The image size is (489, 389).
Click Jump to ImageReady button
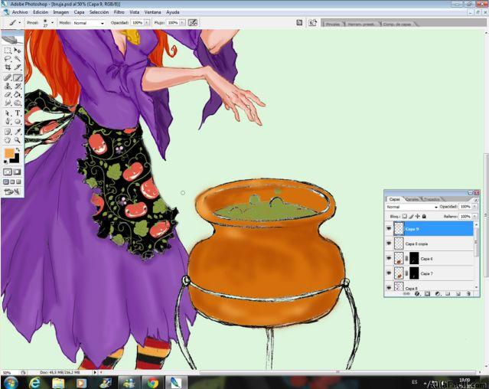click(12, 191)
